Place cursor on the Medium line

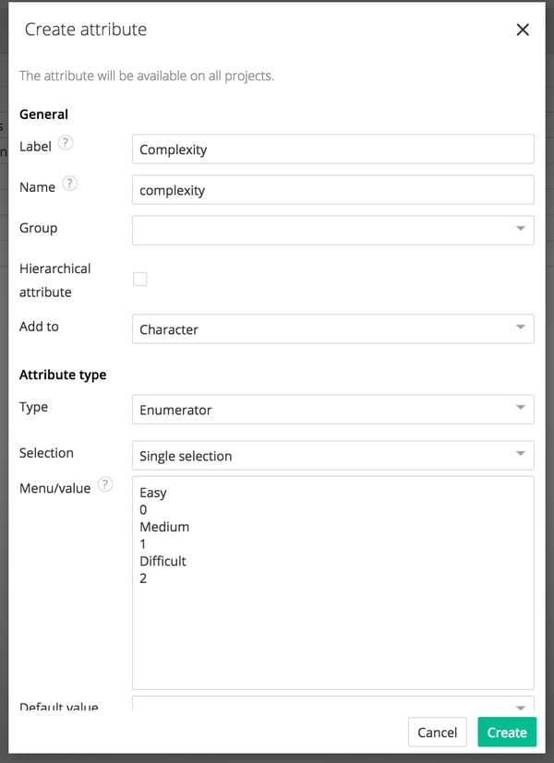pos(164,527)
